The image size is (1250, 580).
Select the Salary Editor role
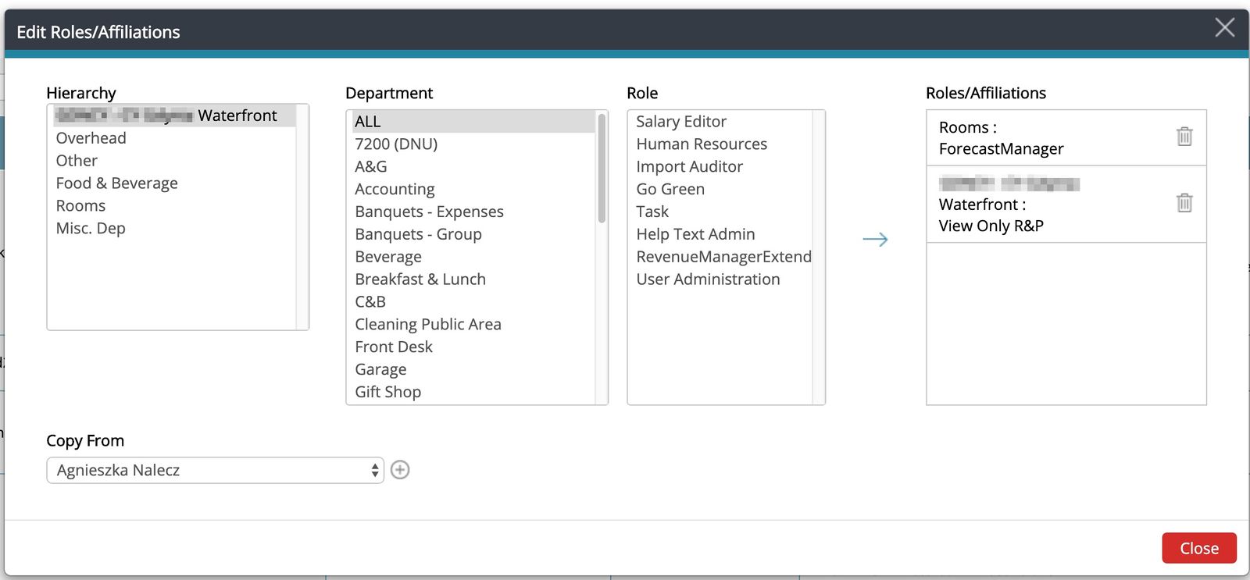(680, 122)
